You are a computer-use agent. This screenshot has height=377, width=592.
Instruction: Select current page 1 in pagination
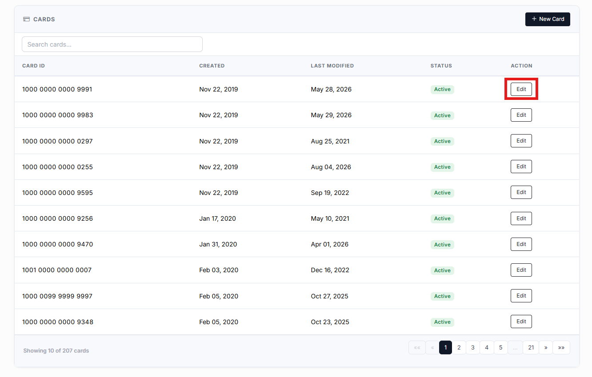(446, 348)
